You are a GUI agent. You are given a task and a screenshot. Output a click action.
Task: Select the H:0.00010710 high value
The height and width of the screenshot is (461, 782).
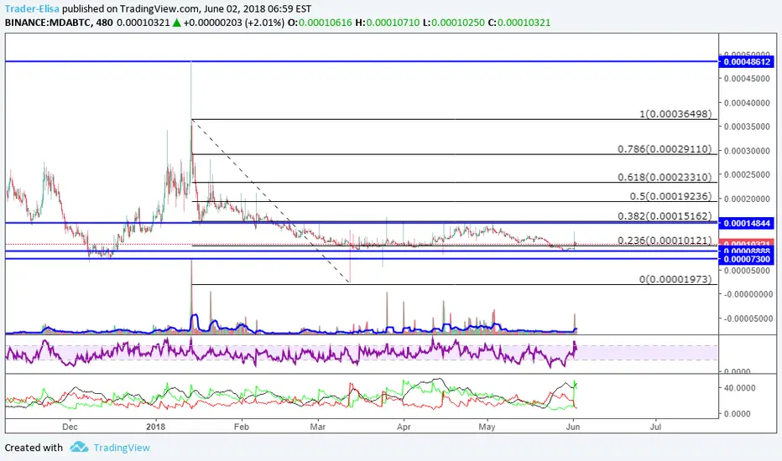pyautogui.click(x=388, y=23)
